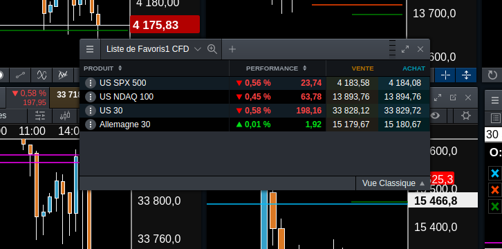Expand the right chart window
Screen dimensions: 502x249
[x=438, y=98]
